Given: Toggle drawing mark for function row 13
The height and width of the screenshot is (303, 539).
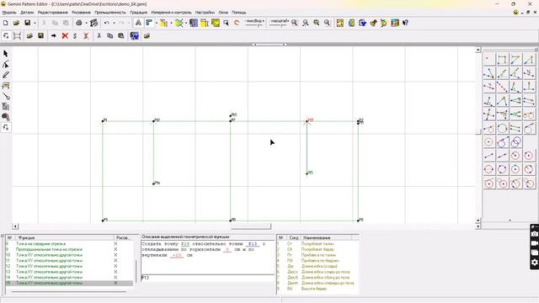Looking at the screenshot, I should 115,272.
